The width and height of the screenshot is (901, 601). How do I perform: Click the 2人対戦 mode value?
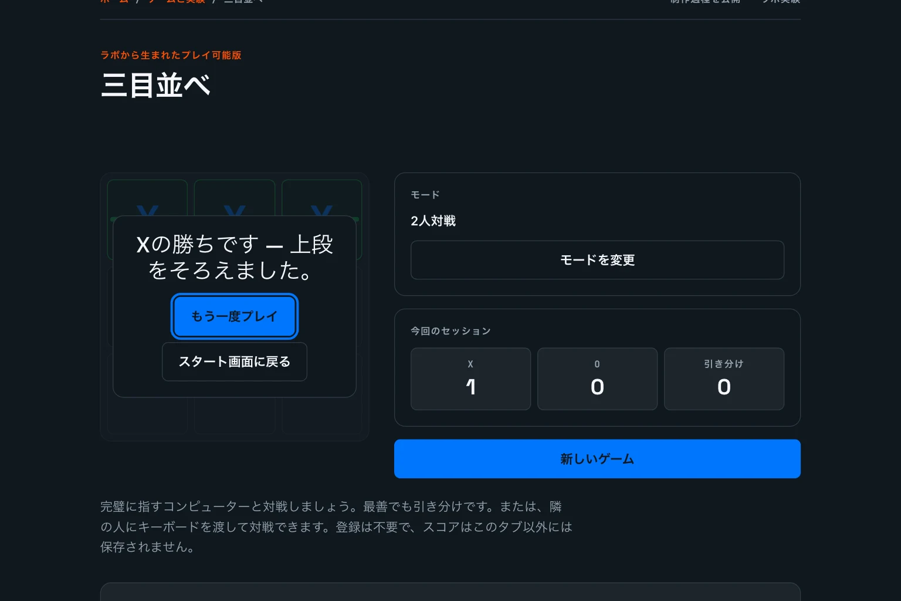point(433,221)
